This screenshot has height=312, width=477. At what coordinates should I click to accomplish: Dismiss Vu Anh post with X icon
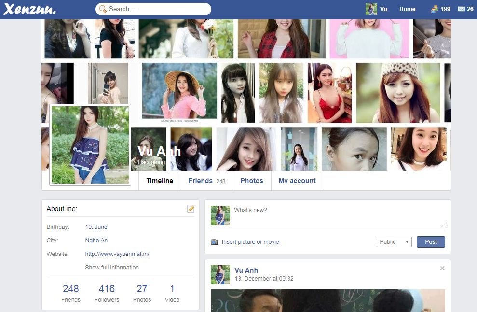442,268
